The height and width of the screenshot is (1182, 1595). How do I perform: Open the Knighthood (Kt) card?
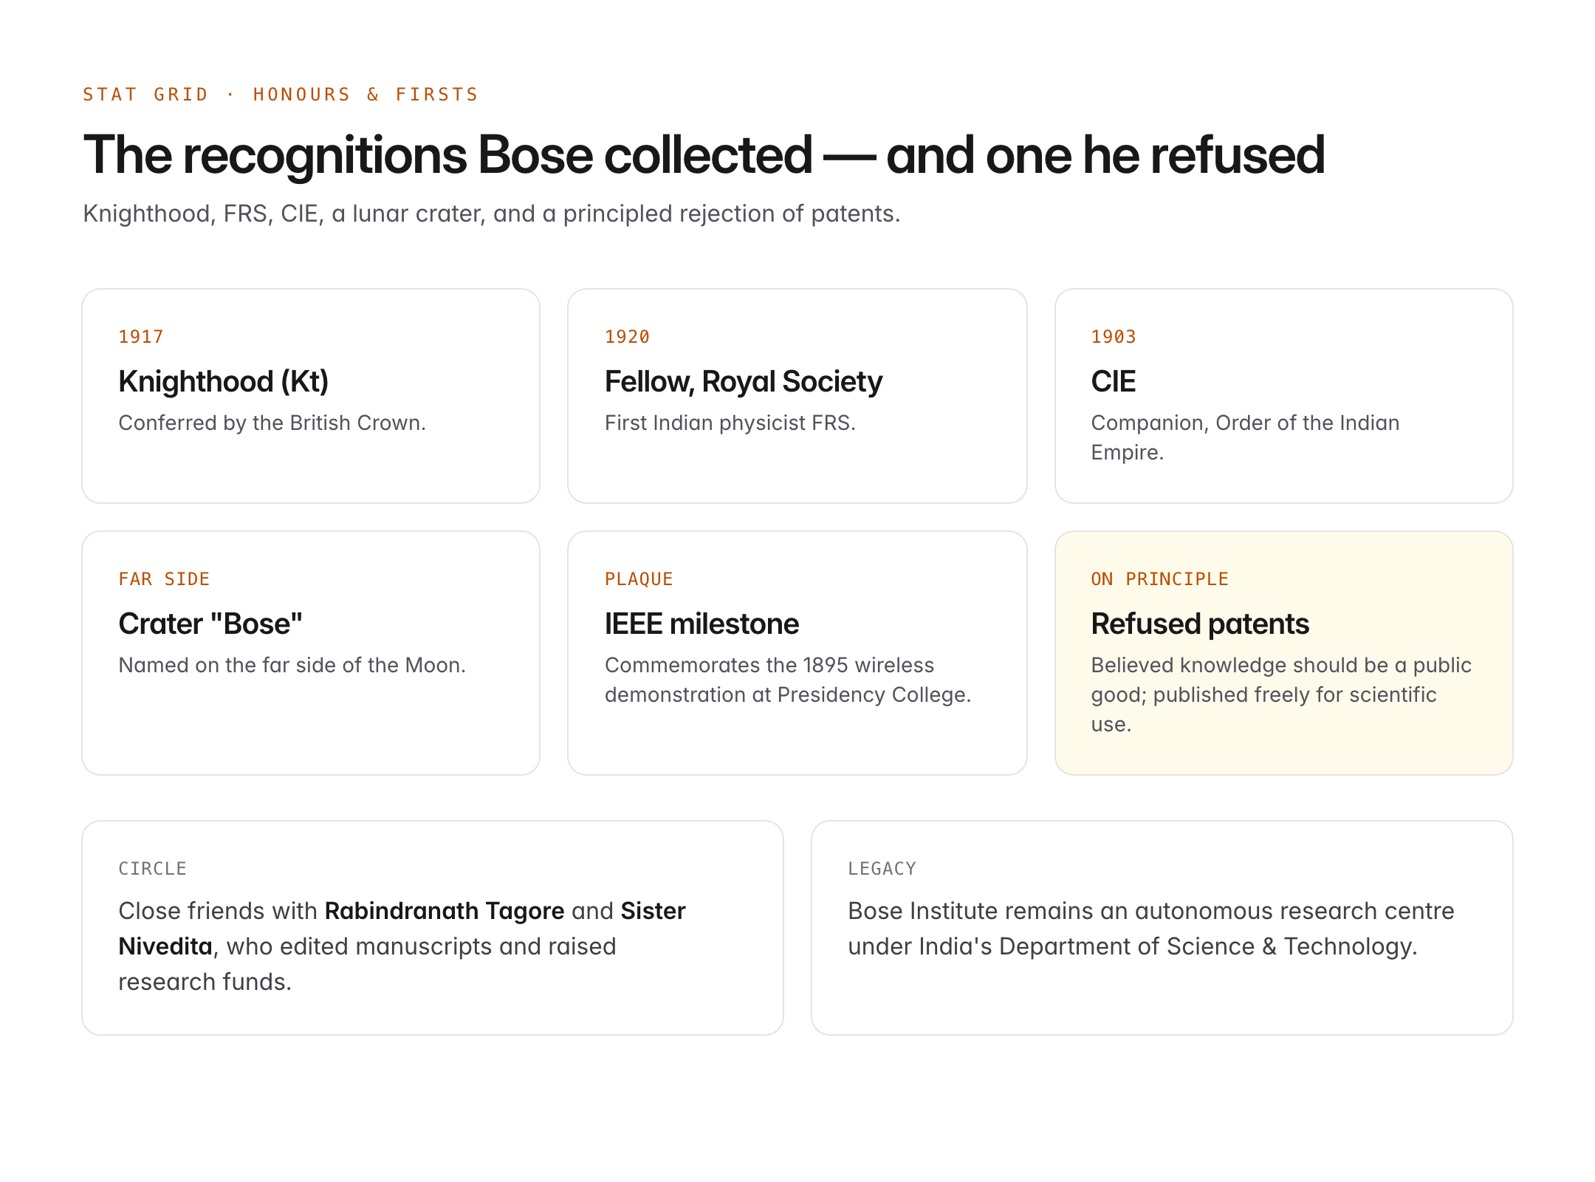pyautogui.click(x=311, y=396)
